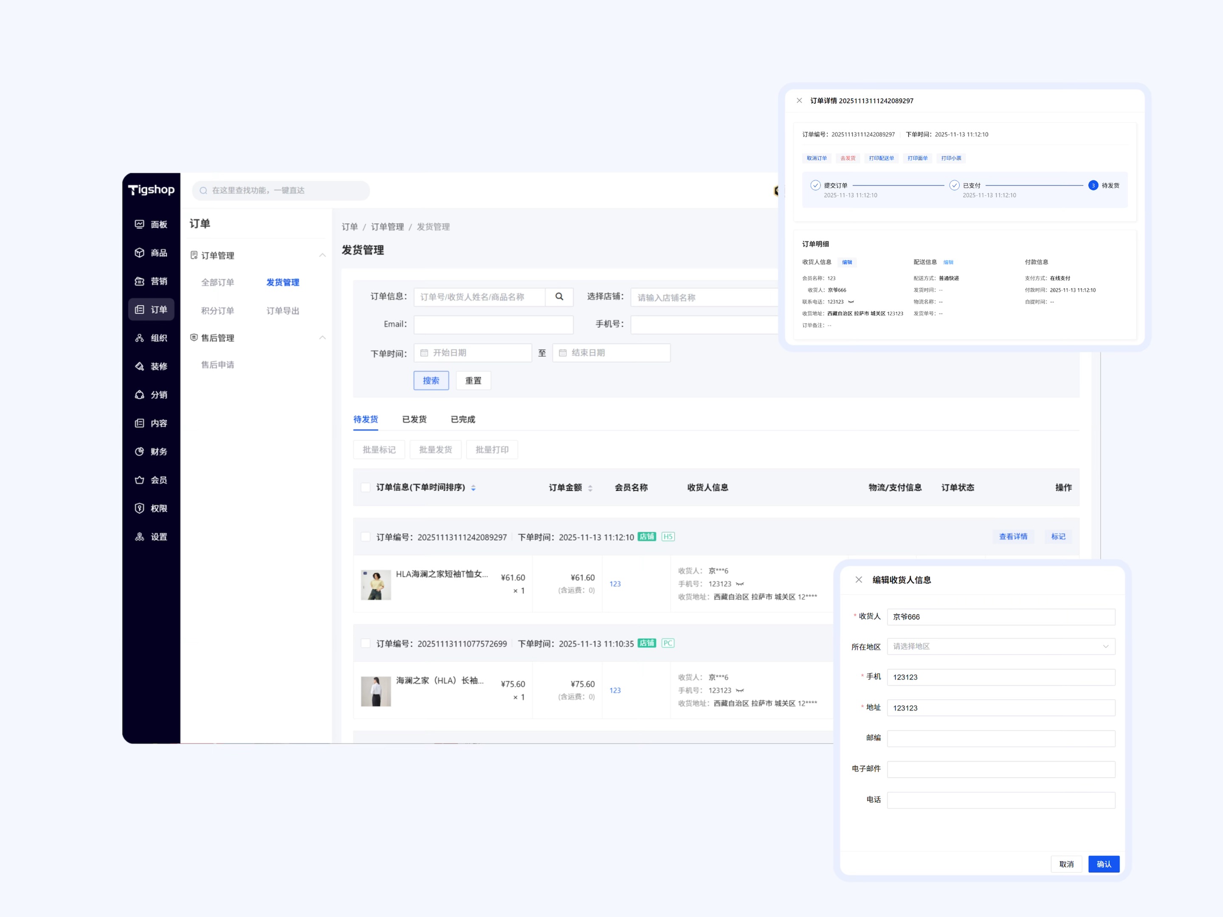The height and width of the screenshot is (917, 1223).
Task: Reveal phone number with eye icon in first order
Action: pyautogui.click(x=740, y=584)
